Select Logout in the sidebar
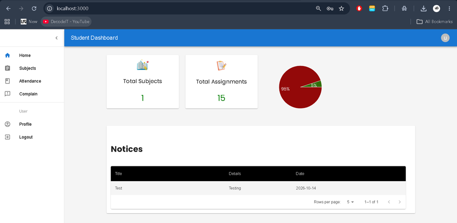 pos(32,137)
